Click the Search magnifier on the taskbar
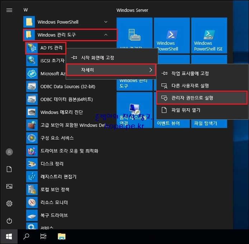 26,236
